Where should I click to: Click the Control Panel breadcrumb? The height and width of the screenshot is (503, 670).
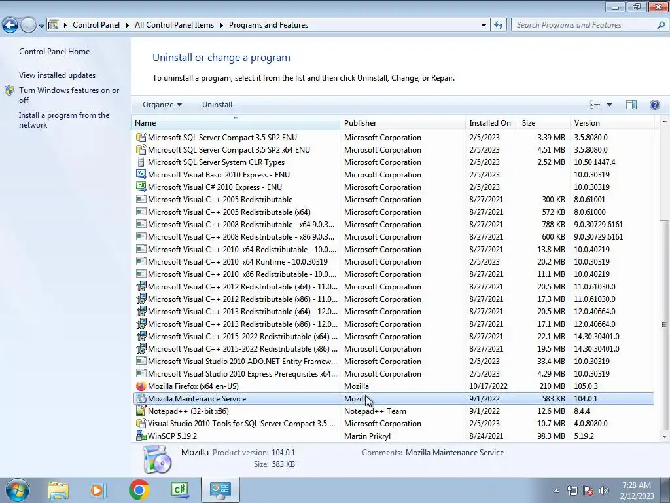click(96, 25)
